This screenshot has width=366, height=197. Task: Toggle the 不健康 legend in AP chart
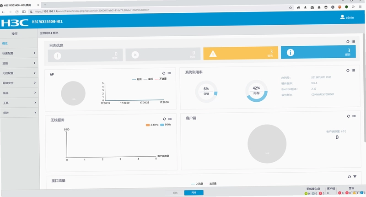(161, 79)
